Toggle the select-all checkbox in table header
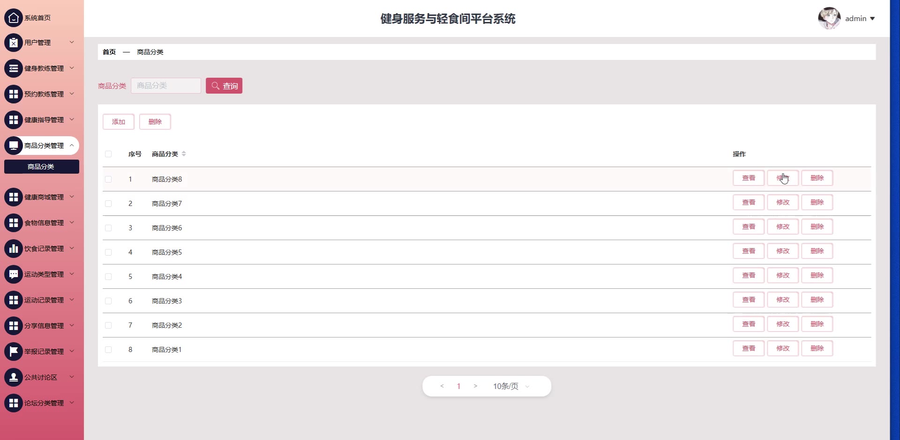Viewport: 900px width, 440px height. coord(108,154)
